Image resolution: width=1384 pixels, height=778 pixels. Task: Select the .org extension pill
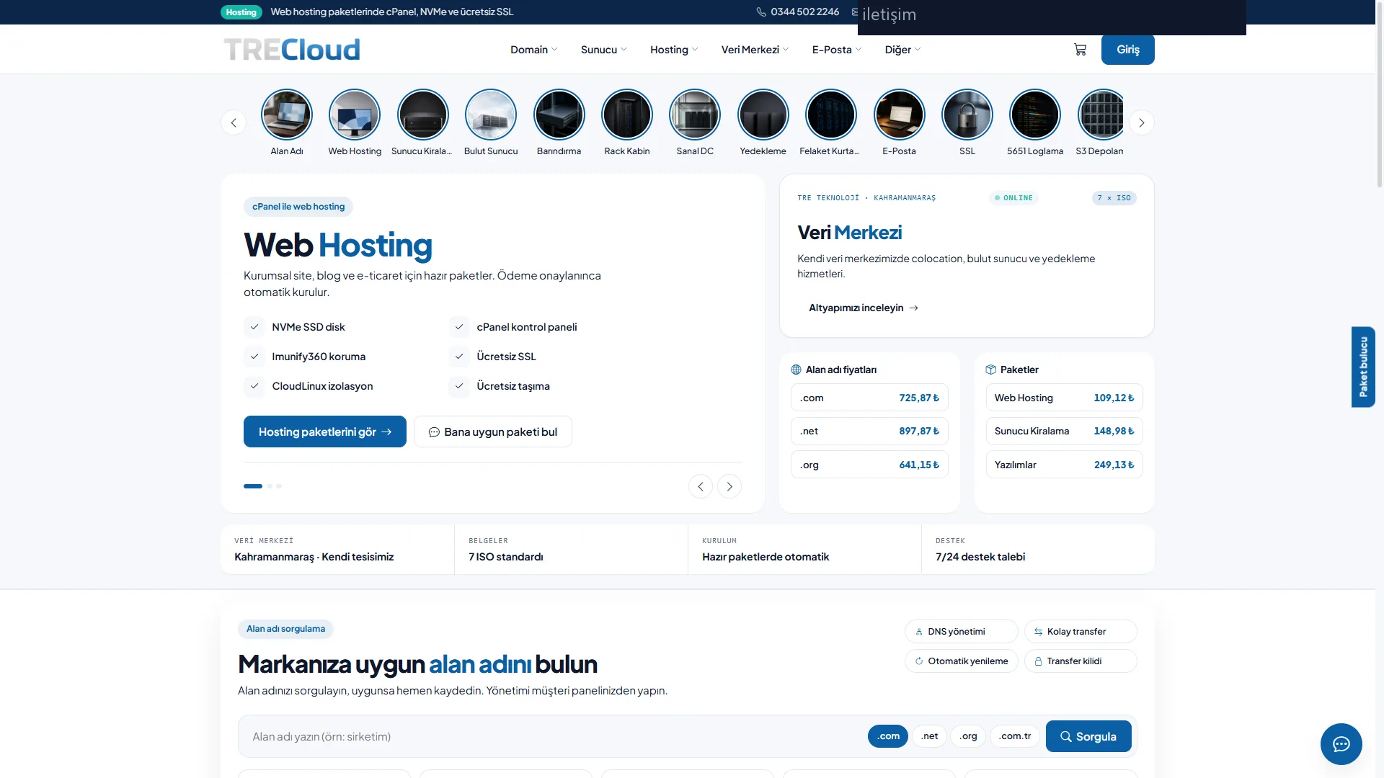coord(968,736)
